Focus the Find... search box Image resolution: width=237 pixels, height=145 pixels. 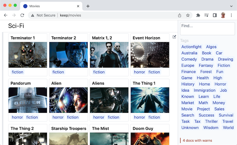[207, 29]
